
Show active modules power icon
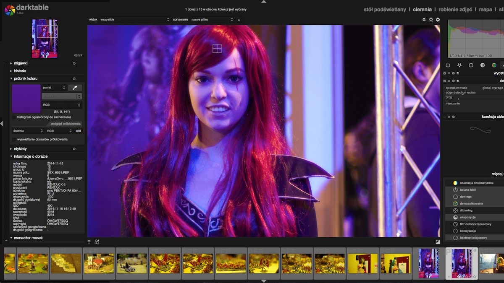[x=448, y=65]
